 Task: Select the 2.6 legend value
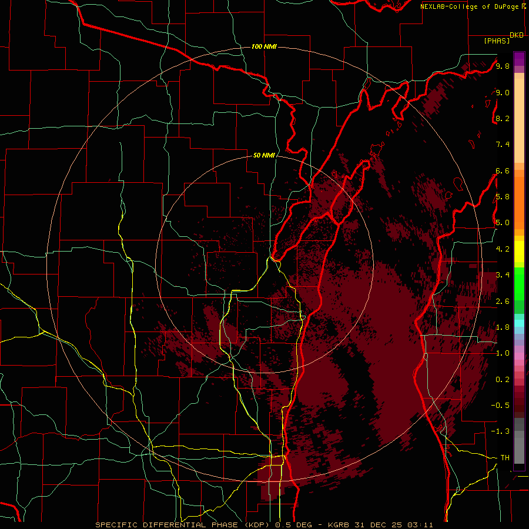503,301
